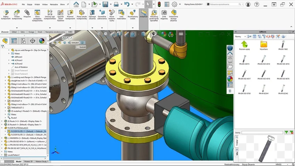The width and height of the screenshot is (295, 166).
Task: Open the Options gear icon
Action: (174, 4)
